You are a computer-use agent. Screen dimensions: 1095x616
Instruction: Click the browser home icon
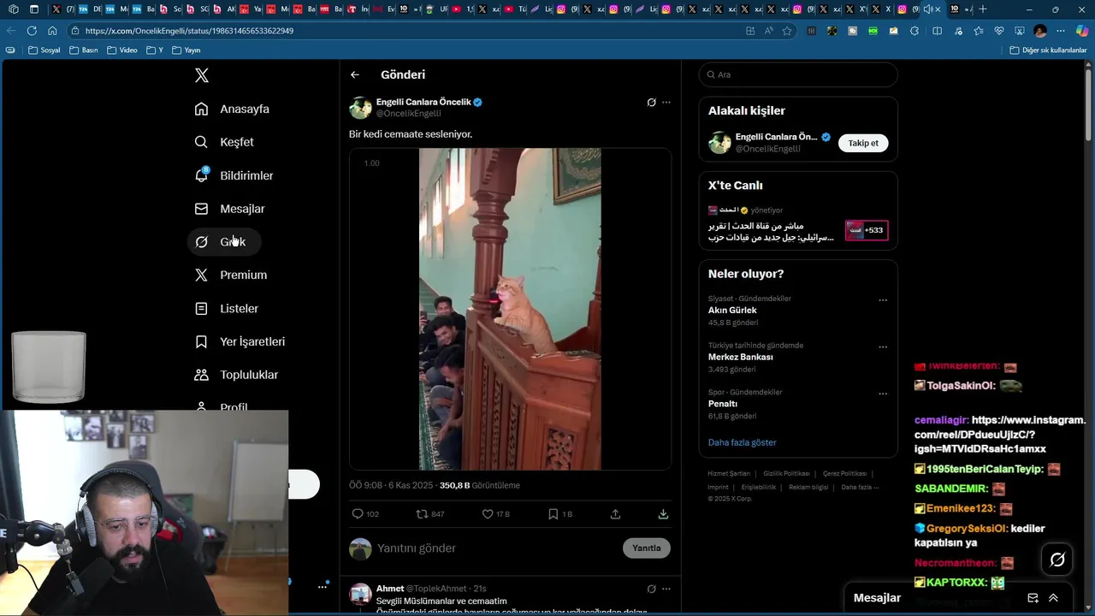[x=52, y=30]
